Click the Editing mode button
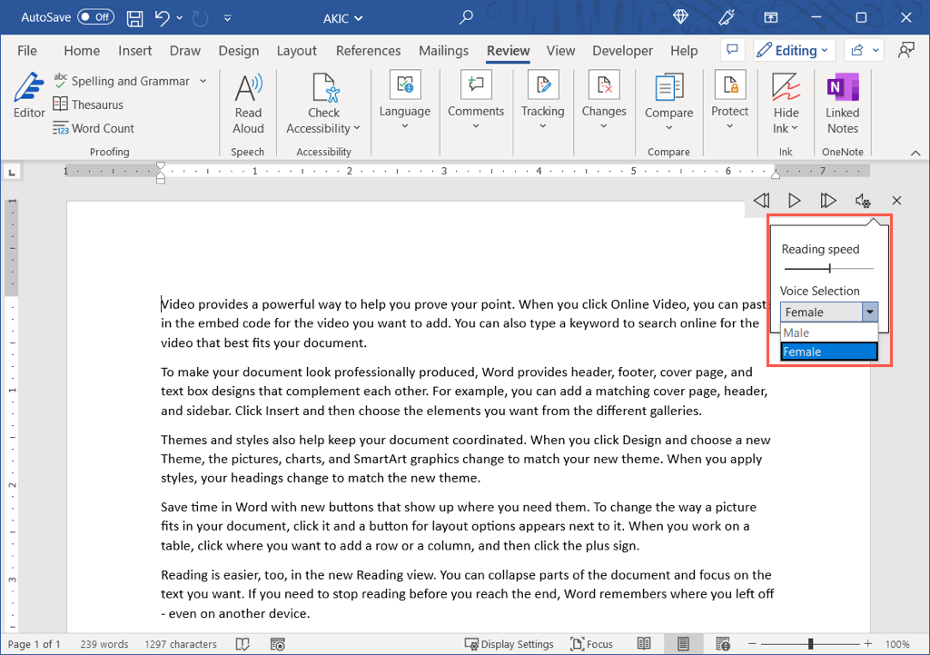The width and height of the screenshot is (930, 655). point(792,51)
